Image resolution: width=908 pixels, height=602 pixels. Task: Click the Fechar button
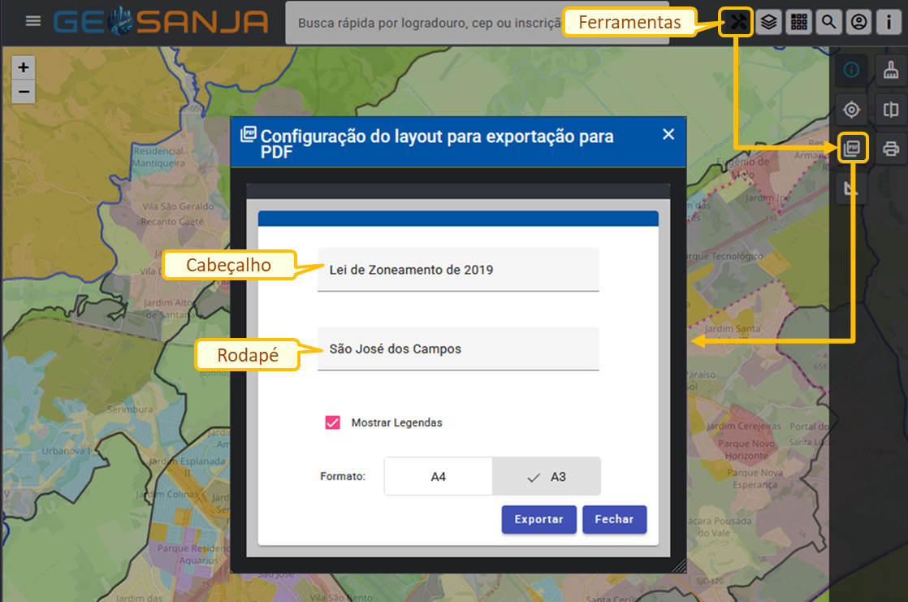click(x=614, y=519)
